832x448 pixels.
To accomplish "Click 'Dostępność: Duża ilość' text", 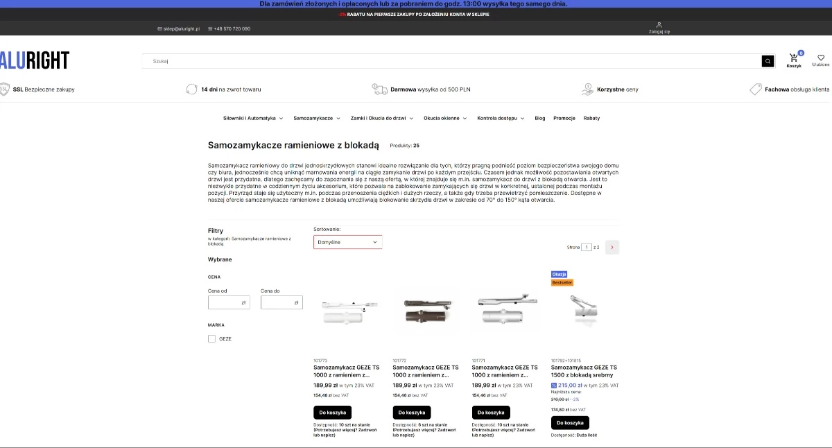I will pyautogui.click(x=574, y=436).
